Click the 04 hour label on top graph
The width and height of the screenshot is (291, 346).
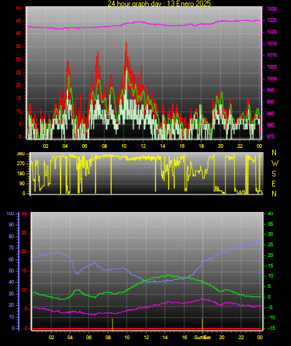point(65,146)
